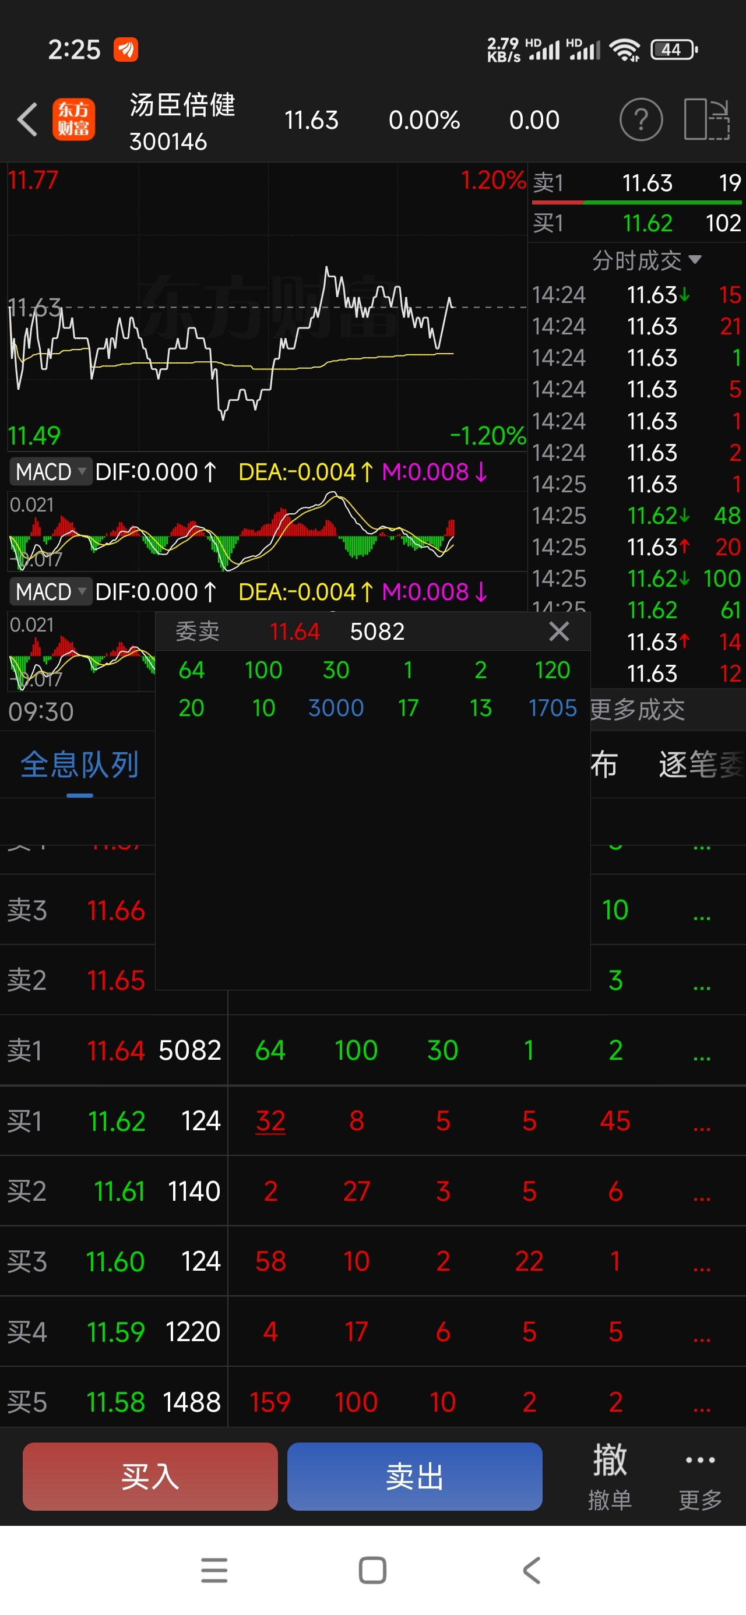Tap the upper MACD histogram chart
This screenshot has height=1615, width=746.
[x=267, y=531]
